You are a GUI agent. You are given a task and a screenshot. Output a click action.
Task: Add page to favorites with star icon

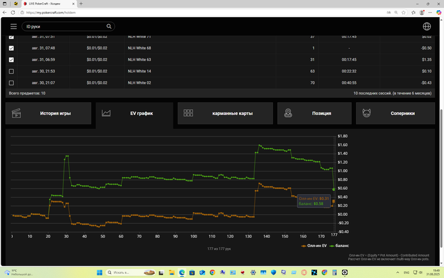coord(403,13)
